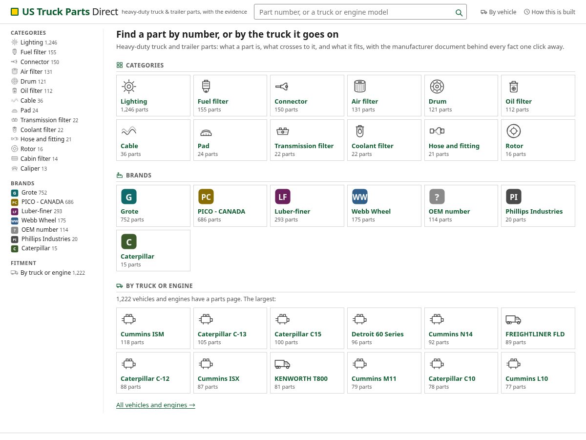Click the Transmission filter card icon
586x440 pixels.
[283, 131]
